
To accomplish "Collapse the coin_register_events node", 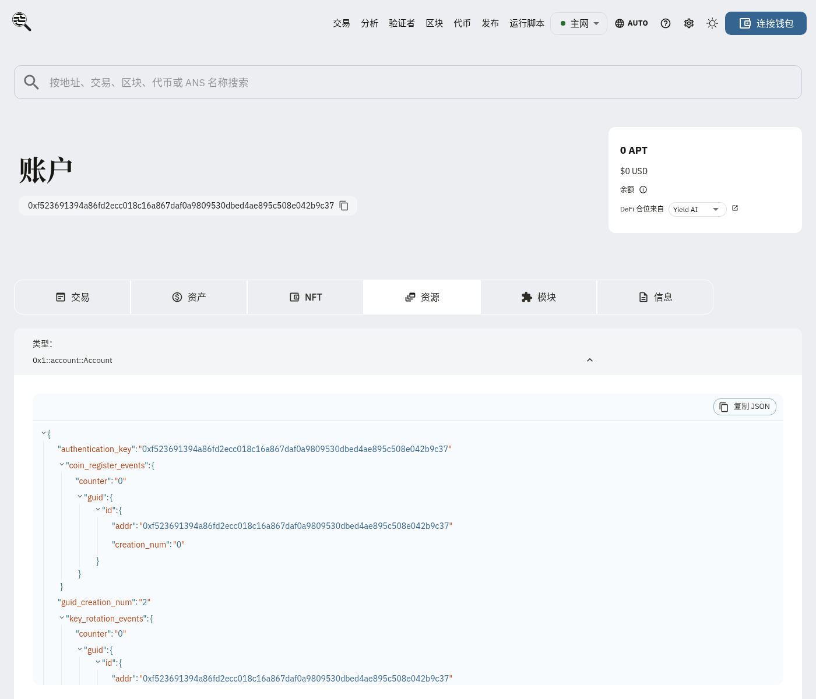I will [x=62, y=465].
